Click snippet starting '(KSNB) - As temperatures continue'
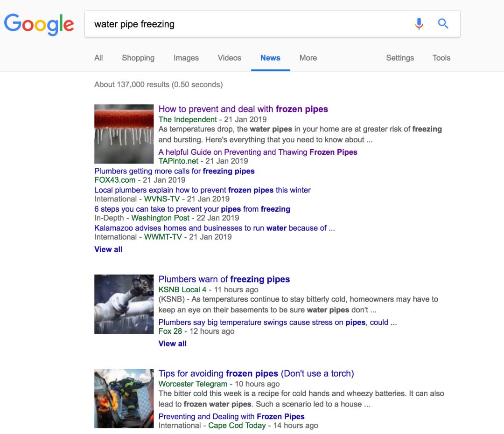 [x=298, y=304]
